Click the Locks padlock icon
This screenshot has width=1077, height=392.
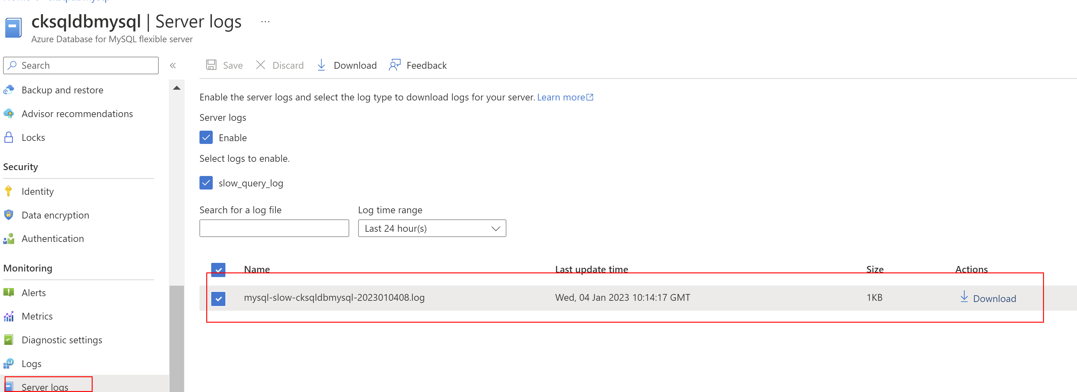9,137
